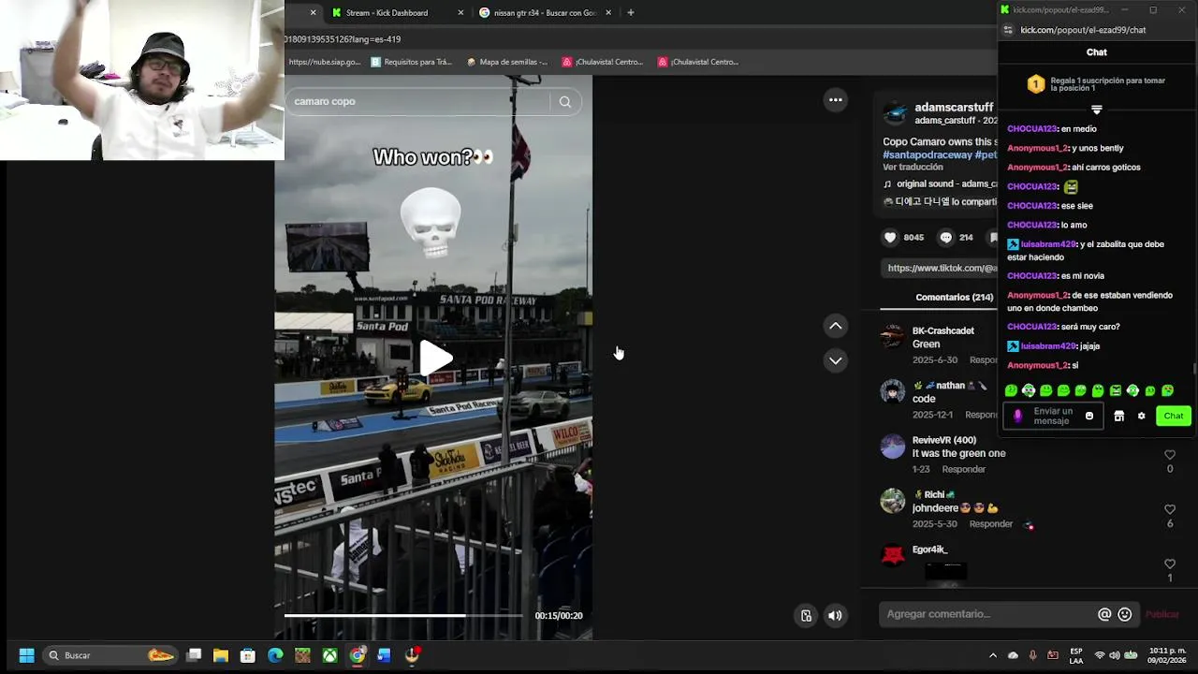Show hidden system tray icons chevron

[x=993, y=655]
